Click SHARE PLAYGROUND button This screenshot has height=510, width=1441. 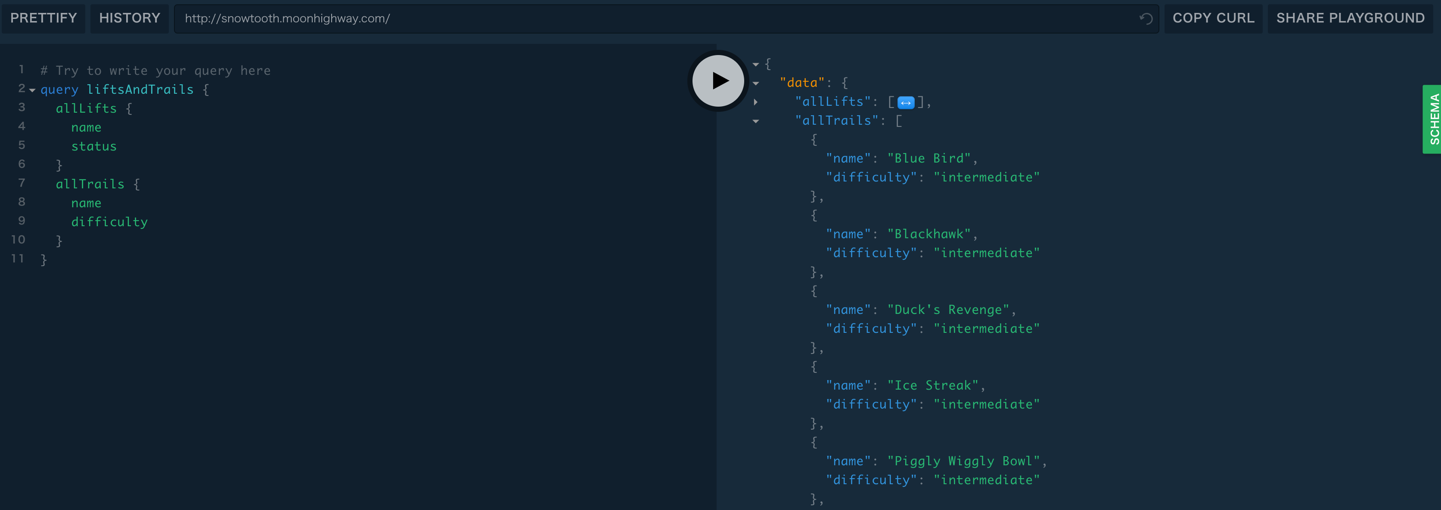click(1350, 18)
